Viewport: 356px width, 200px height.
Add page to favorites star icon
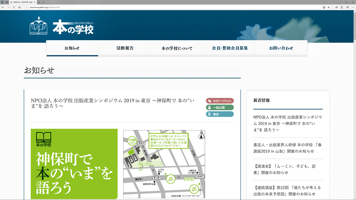[x=328, y=7]
